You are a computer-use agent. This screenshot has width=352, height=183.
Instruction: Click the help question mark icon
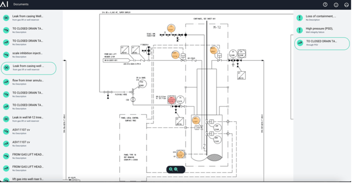pyautogui.click(x=325, y=5)
